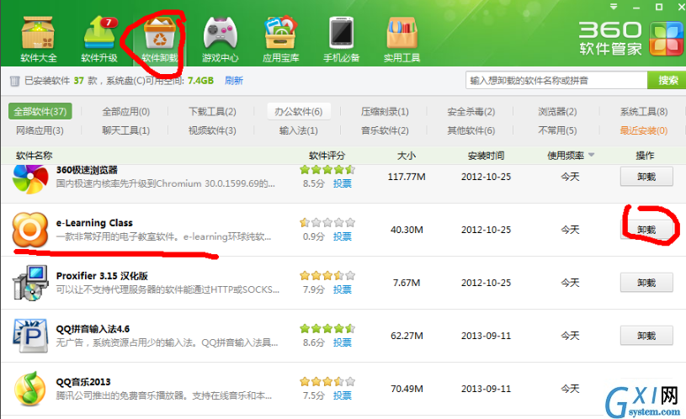
Task: Uninstall Proxifier 3.15 with 卸载 button
Action: click(646, 283)
